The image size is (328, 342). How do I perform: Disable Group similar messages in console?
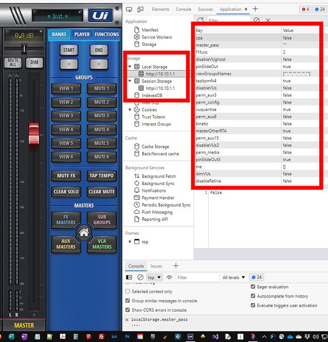[128, 301]
